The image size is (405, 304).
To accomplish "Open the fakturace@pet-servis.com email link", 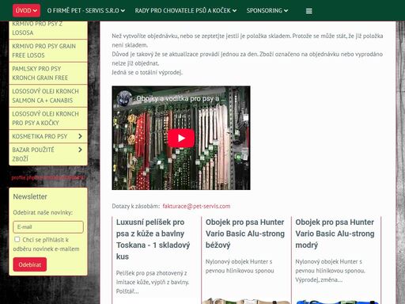I will point(196,206).
